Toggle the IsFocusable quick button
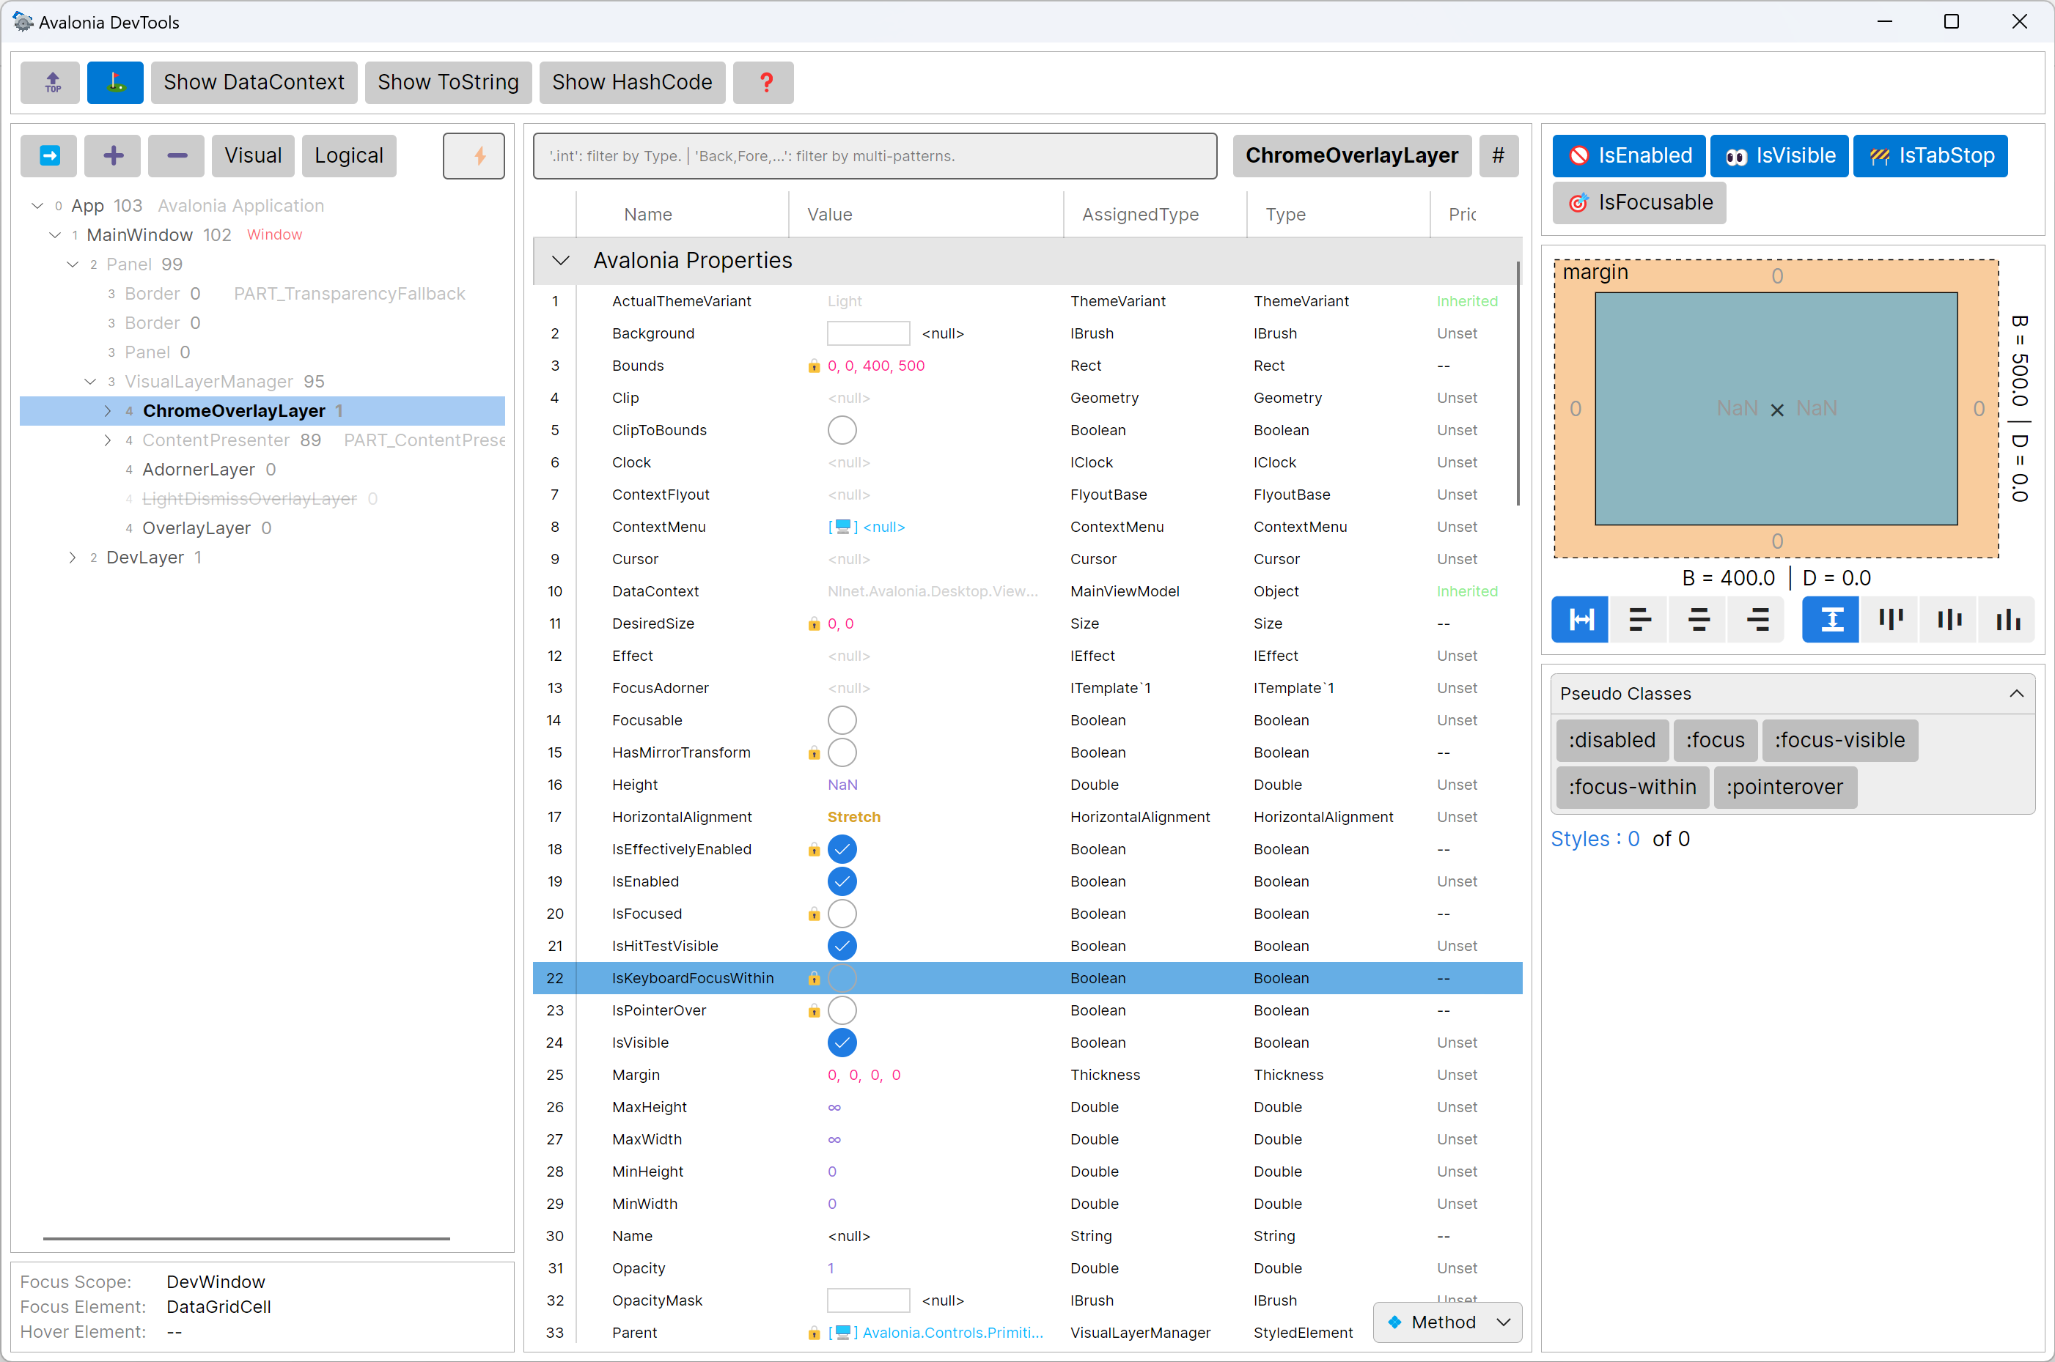2055x1362 pixels. [x=1639, y=202]
